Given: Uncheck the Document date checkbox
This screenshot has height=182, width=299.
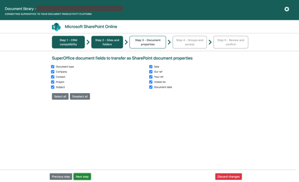Looking at the screenshot, I should pyautogui.click(x=151, y=87).
